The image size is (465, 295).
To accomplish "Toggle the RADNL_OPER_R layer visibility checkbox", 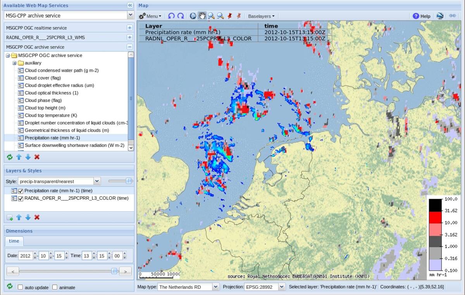I will click(x=21, y=198).
